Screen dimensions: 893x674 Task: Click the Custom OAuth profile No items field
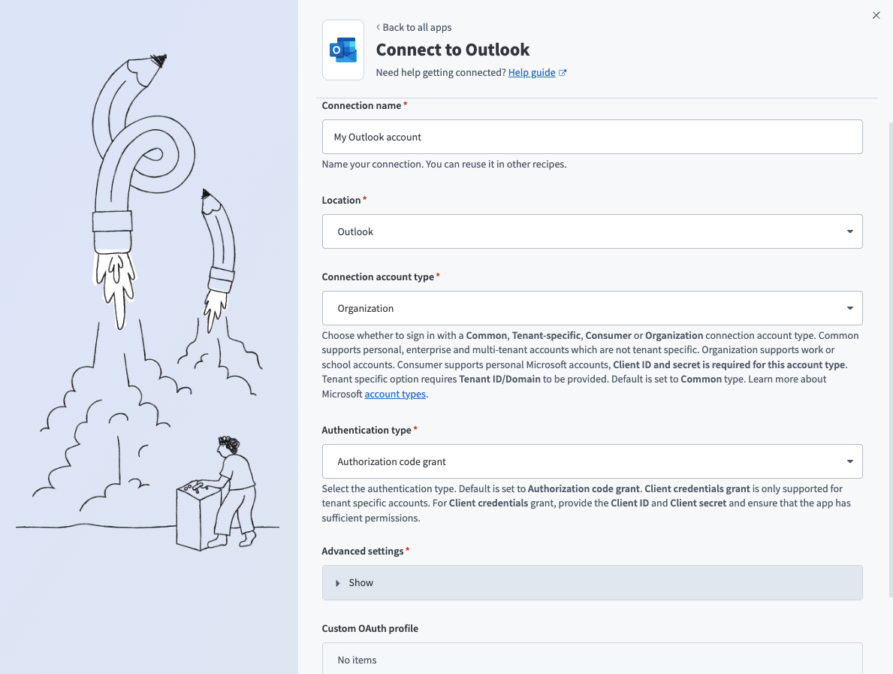pyautogui.click(x=592, y=659)
